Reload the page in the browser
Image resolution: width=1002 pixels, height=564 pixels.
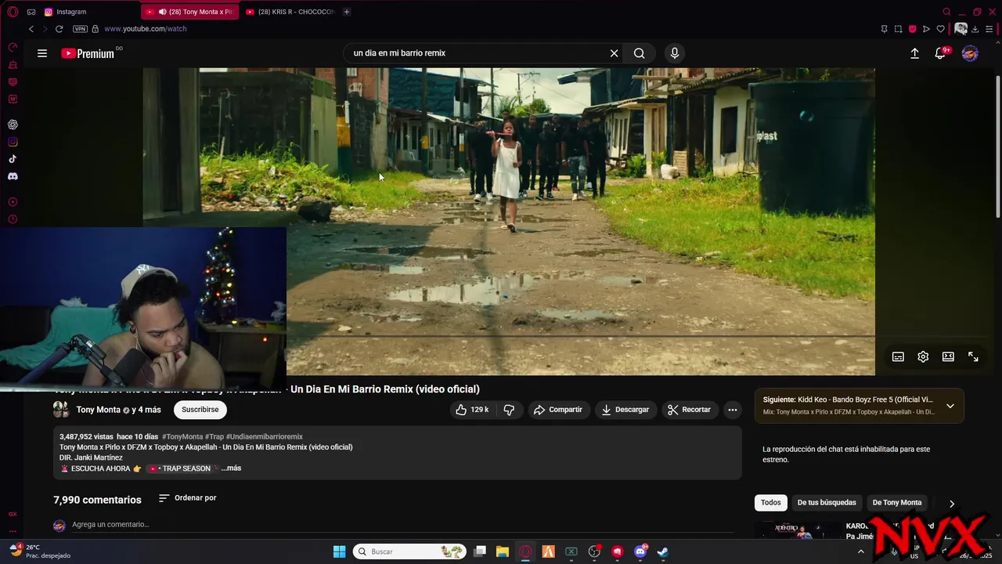(59, 29)
